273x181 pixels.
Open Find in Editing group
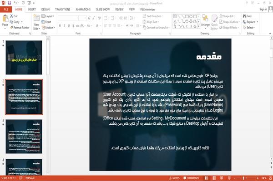[x=247, y=16]
